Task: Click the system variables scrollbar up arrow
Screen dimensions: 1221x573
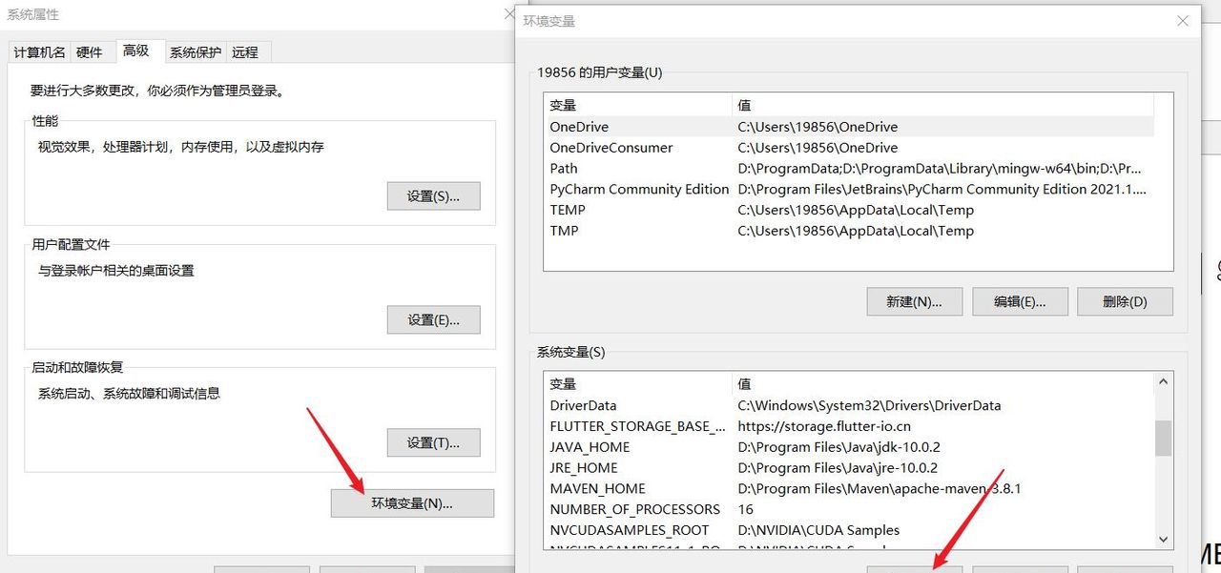Action: (1163, 382)
